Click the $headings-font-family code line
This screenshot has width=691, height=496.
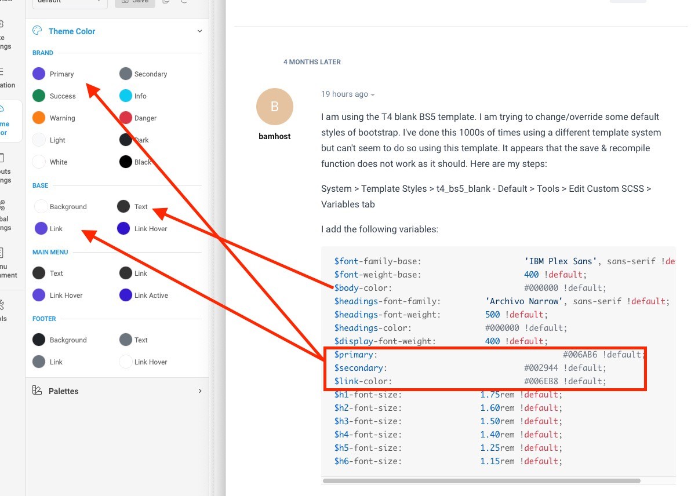click(501, 301)
